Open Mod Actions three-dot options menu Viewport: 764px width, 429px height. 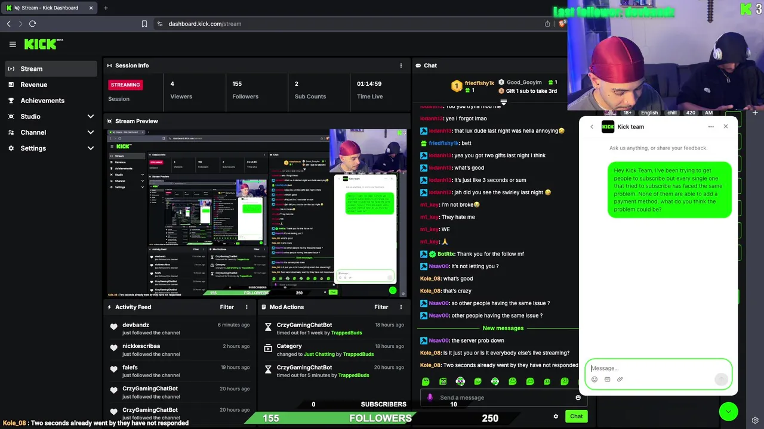pyautogui.click(x=401, y=307)
